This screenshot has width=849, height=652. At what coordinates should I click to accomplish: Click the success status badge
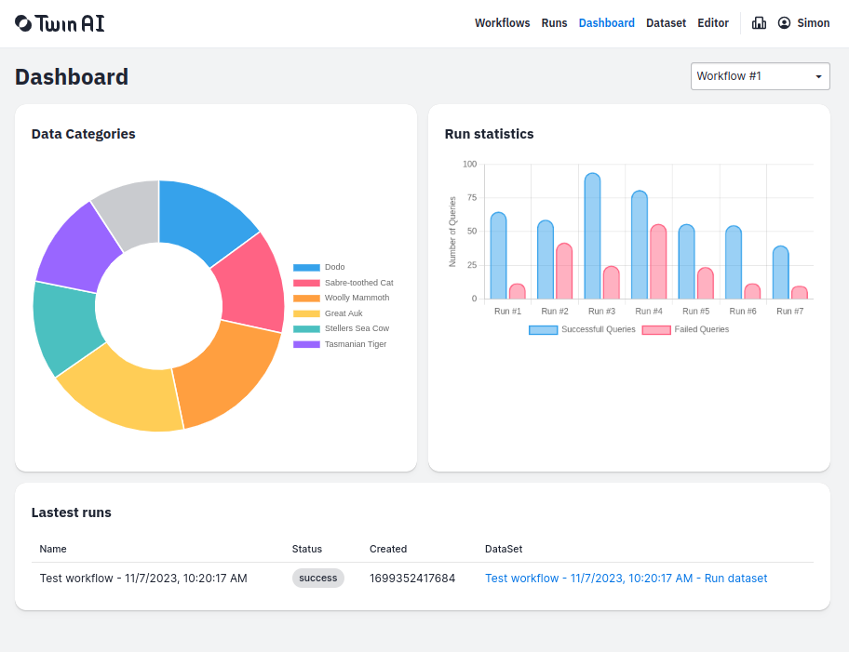click(x=317, y=578)
